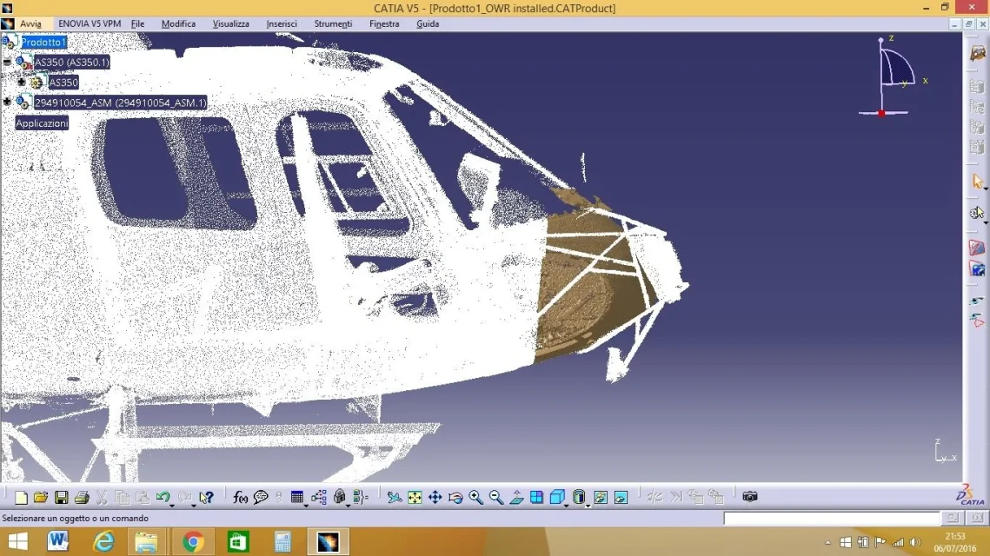Expand the 294910054_ASM tree node
The width and height of the screenshot is (990, 556).
click(7, 103)
